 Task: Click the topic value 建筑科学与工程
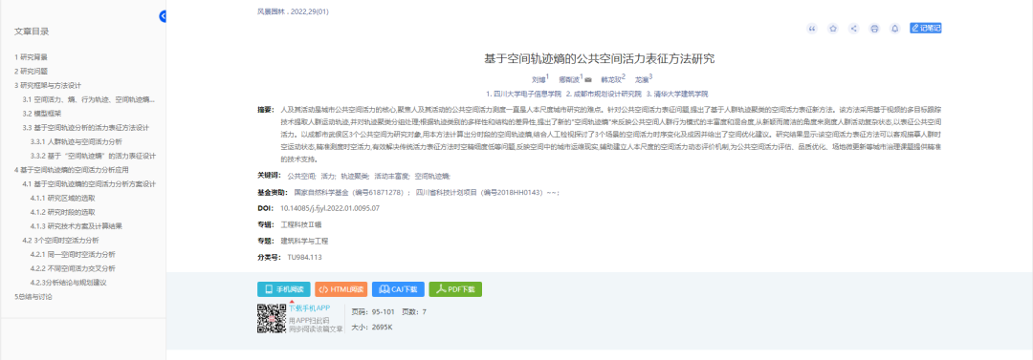(x=304, y=241)
